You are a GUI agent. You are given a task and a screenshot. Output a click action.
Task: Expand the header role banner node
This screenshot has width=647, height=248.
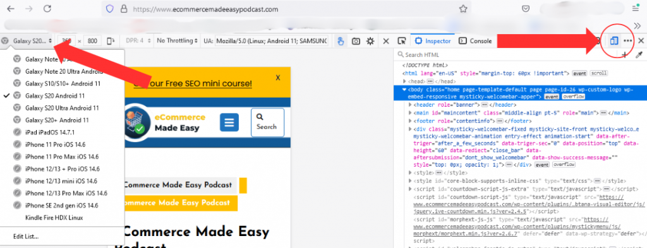click(x=410, y=105)
